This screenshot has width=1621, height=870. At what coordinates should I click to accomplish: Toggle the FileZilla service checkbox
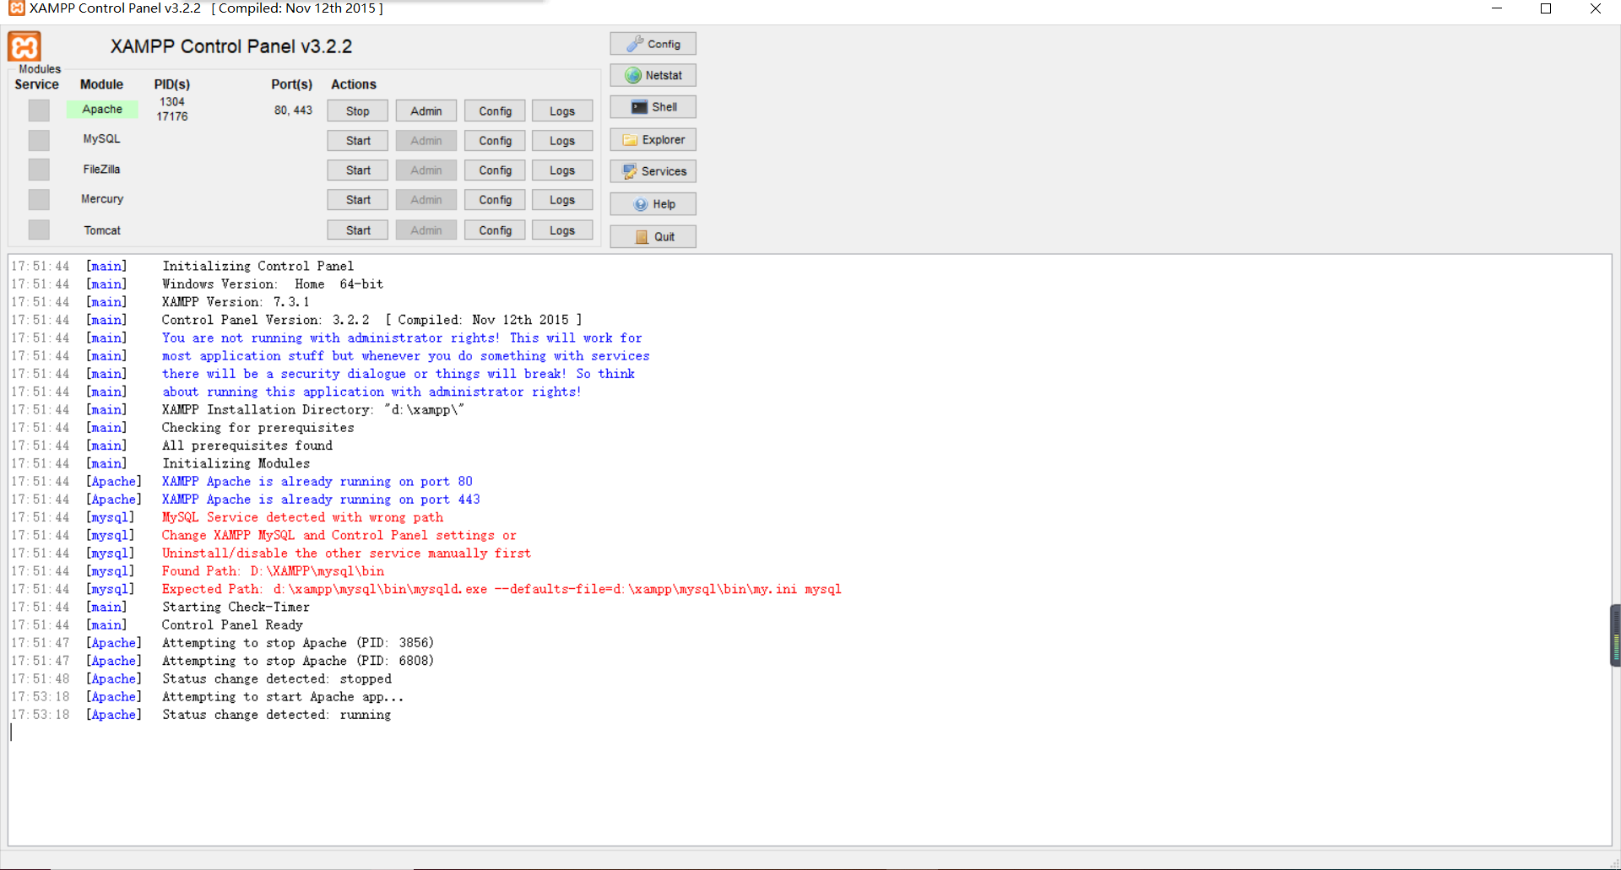coord(39,170)
